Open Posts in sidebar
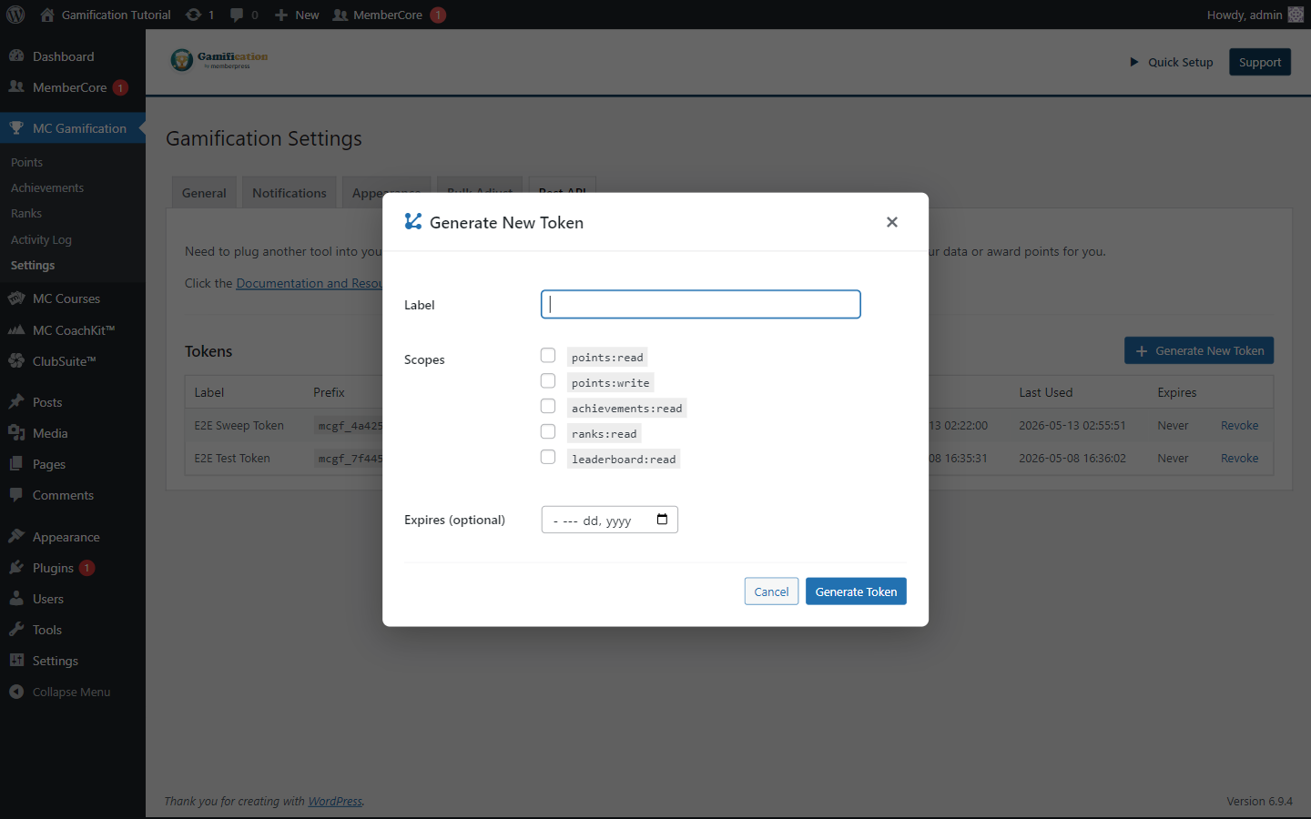 click(73, 402)
